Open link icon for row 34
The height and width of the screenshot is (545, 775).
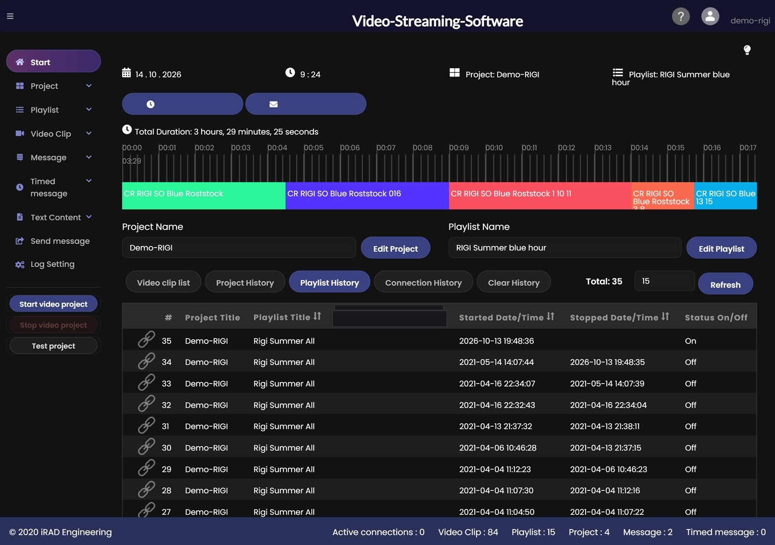(146, 361)
